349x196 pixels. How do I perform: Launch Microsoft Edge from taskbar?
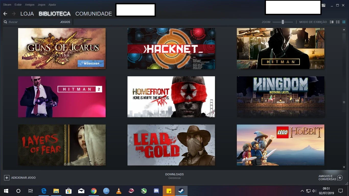44,191
